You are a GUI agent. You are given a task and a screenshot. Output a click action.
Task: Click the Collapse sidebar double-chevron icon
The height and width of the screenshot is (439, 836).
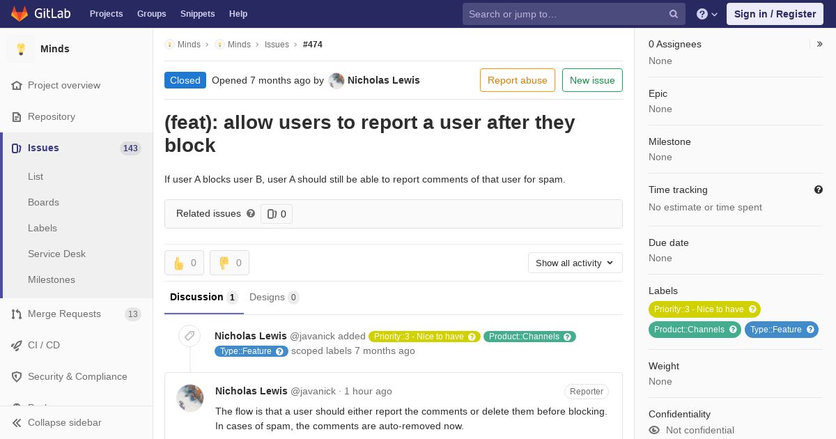point(16,422)
